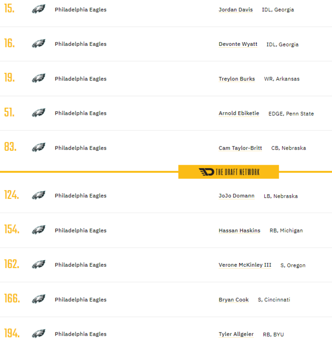Click the Eagles logo beside pick 194

tap(38, 334)
